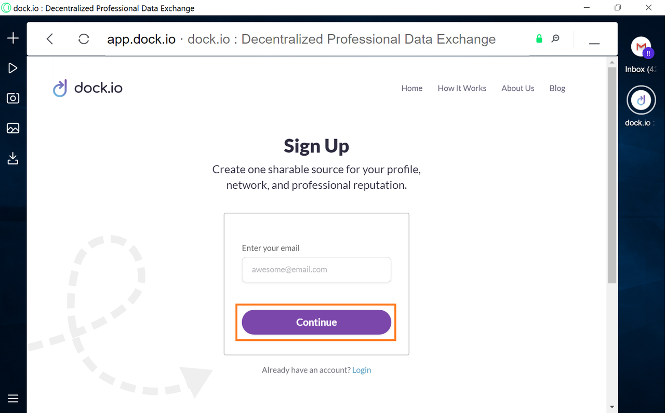The width and height of the screenshot is (665, 413).
Task: Visit the Blog link
Action: tap(557, 88)
